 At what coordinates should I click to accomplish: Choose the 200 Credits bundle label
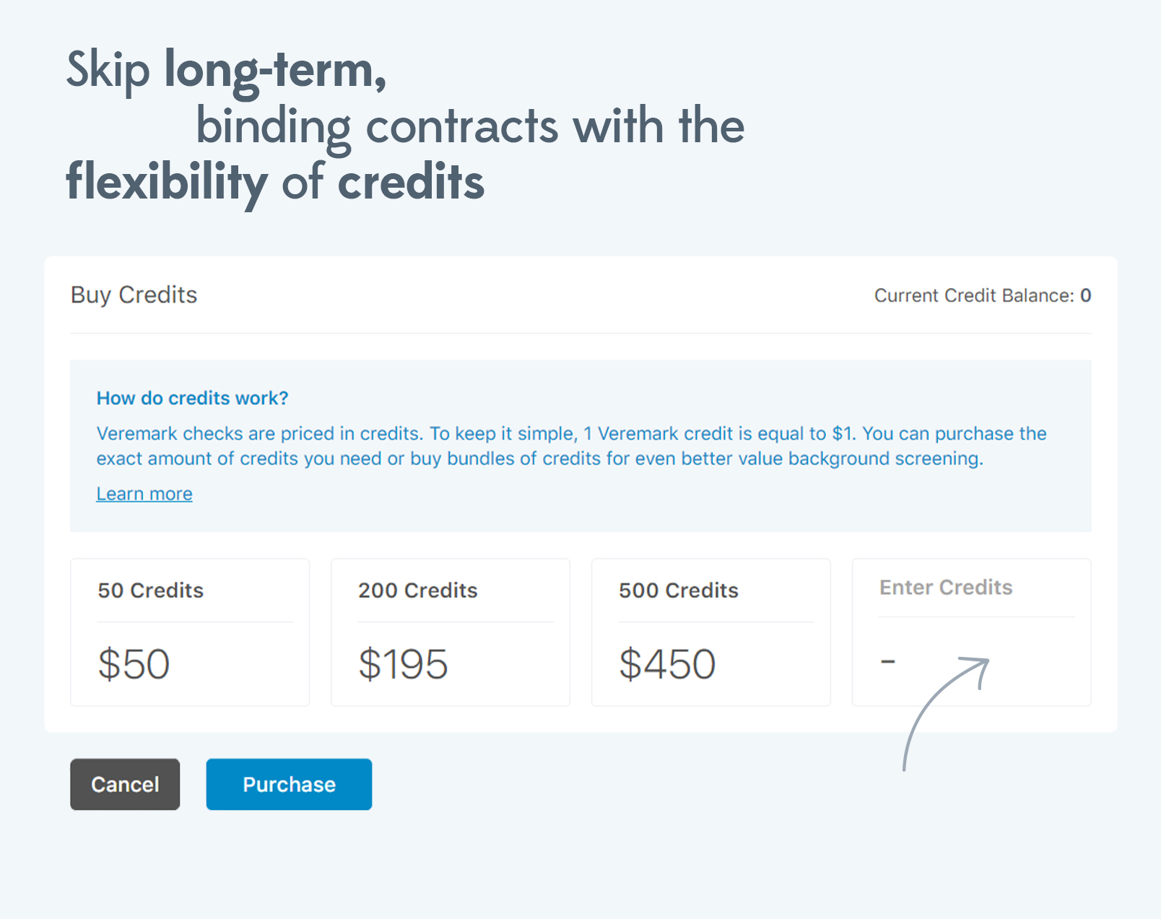tap(418, 591)
